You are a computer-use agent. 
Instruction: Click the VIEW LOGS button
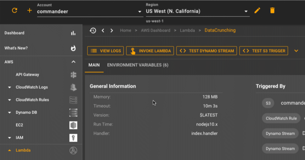pos(105,51)
